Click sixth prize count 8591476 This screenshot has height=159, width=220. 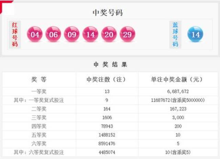(107, 144)
